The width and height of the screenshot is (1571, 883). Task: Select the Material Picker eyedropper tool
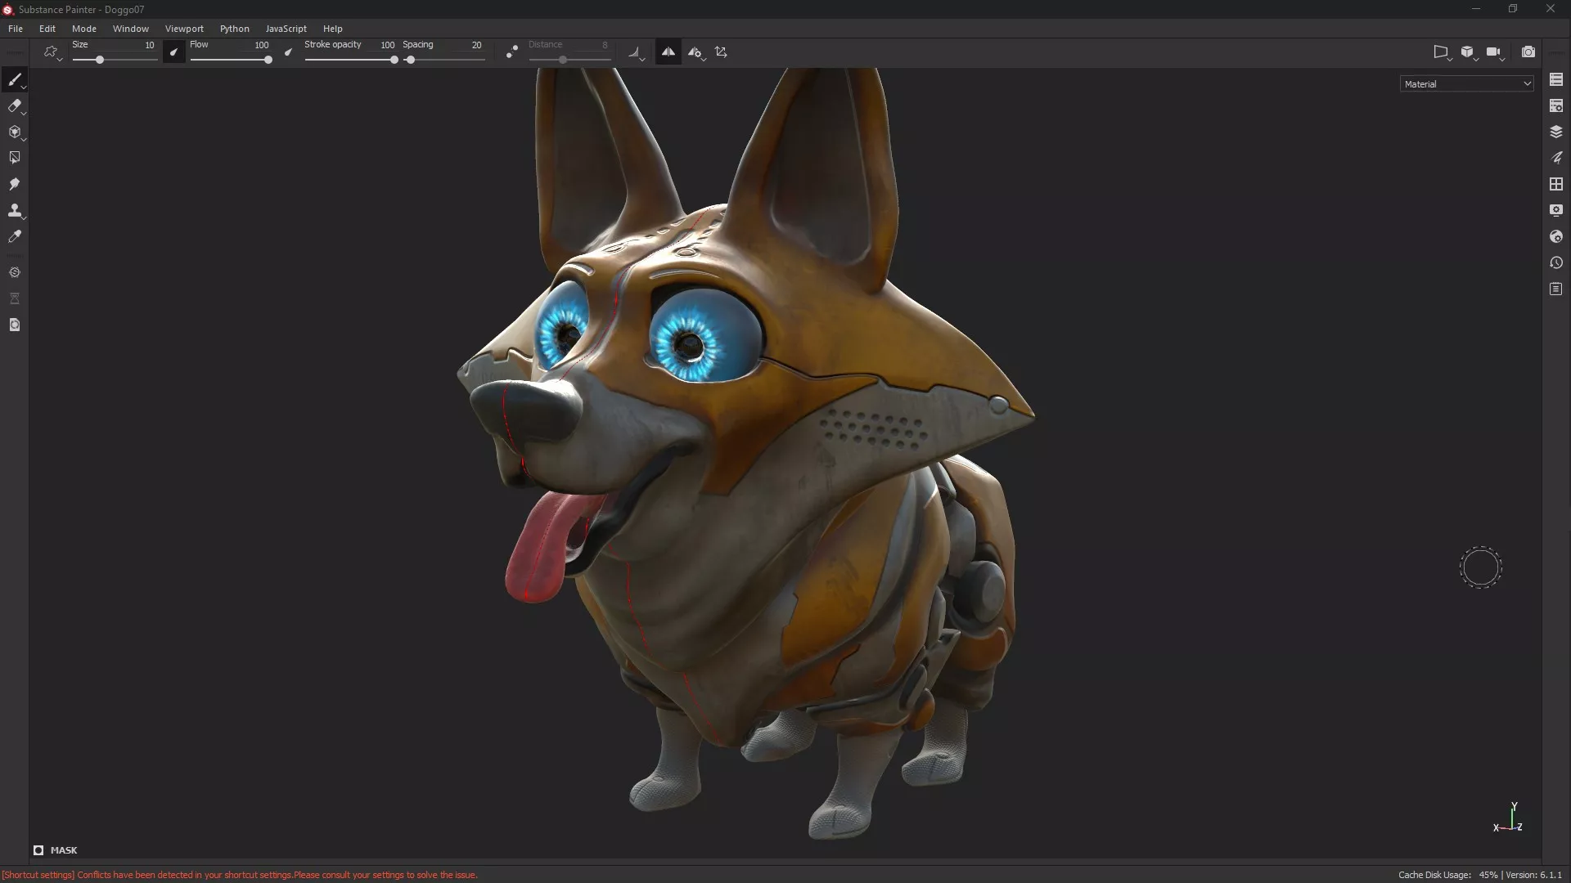pyautogui.click(x=14, y=236)
